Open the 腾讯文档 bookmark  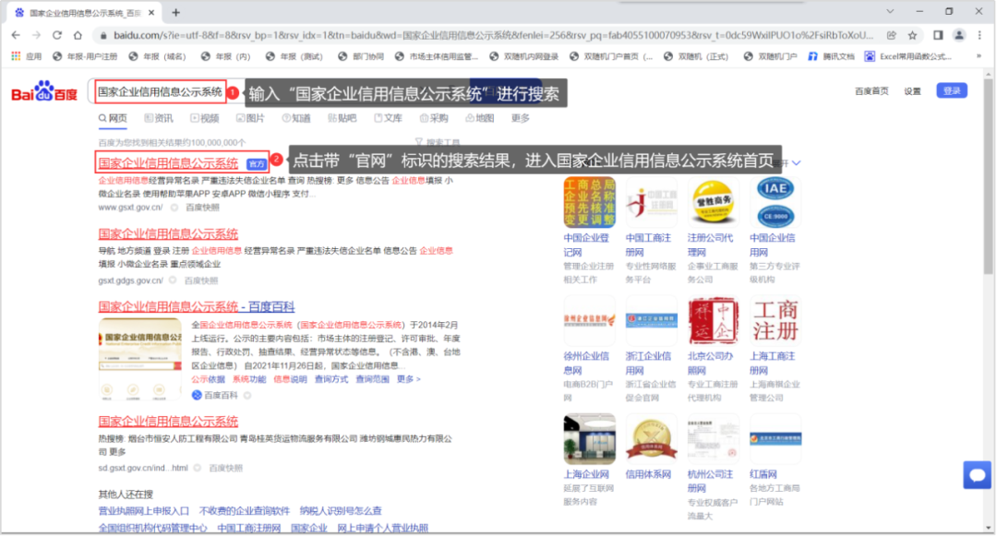pyautogui.click(x=831, y=56)
